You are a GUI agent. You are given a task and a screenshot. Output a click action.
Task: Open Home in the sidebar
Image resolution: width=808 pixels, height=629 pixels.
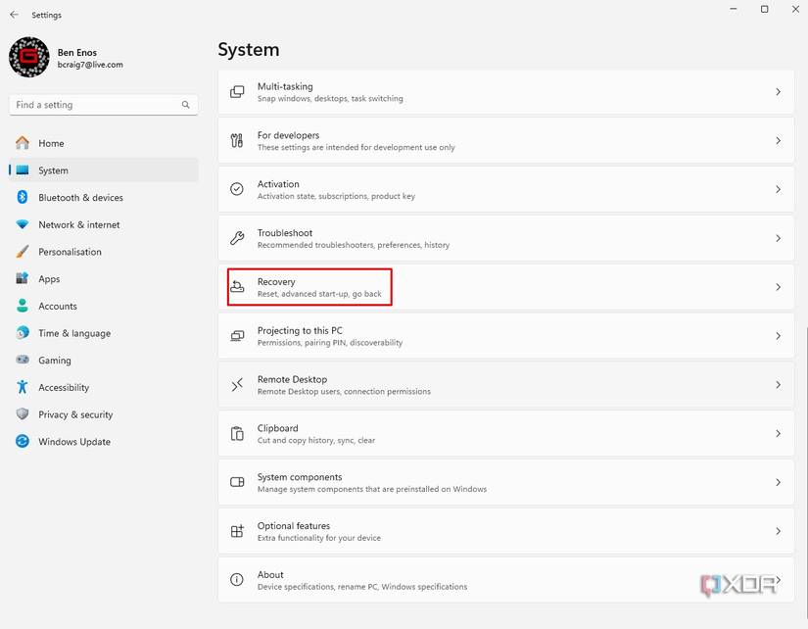(103, 143)
